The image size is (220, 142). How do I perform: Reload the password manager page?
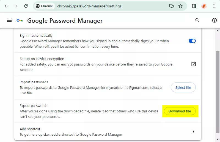coord(26,6)
